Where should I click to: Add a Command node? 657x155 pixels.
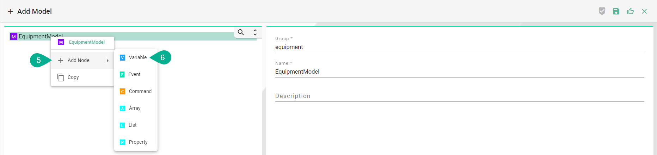(140, 91)
